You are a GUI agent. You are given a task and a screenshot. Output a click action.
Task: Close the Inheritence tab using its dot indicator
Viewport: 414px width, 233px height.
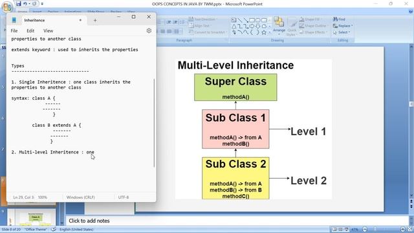coord(80,20)
